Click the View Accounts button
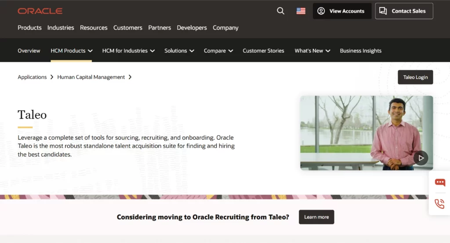This screenshot has width=450, height=243. (341, 11)
